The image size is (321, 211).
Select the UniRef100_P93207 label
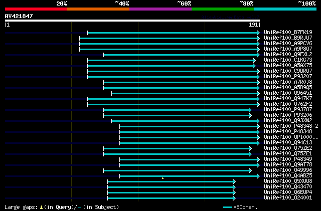288,76
